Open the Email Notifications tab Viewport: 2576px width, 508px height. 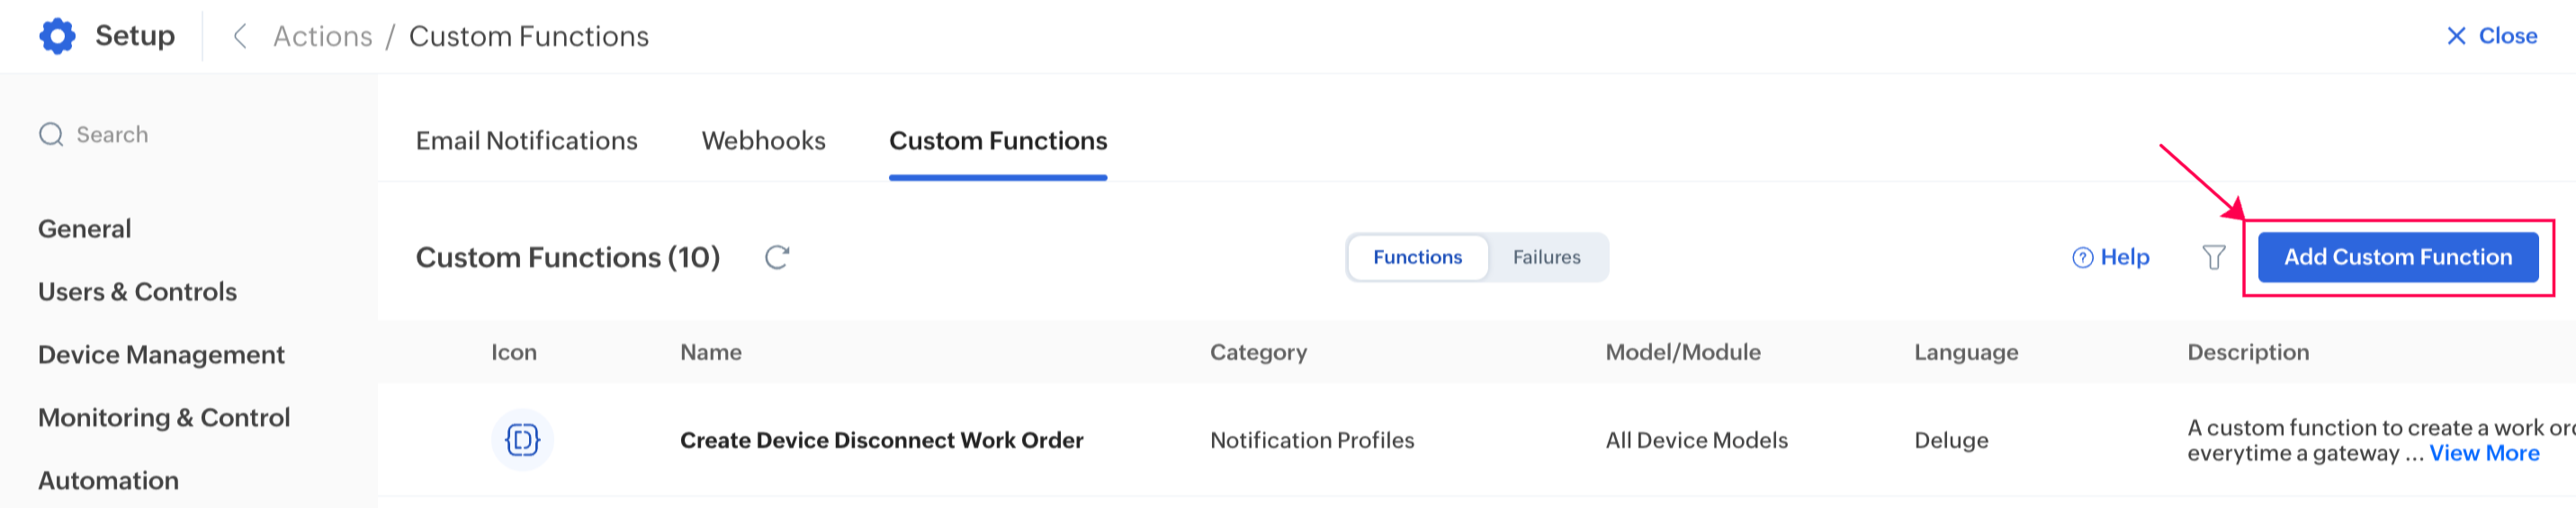pos(526,141)
